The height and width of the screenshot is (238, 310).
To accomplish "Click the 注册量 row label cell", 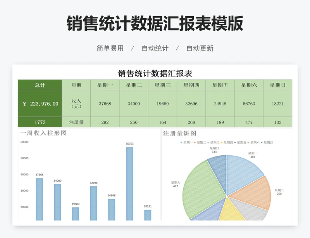I will point(76,122).
